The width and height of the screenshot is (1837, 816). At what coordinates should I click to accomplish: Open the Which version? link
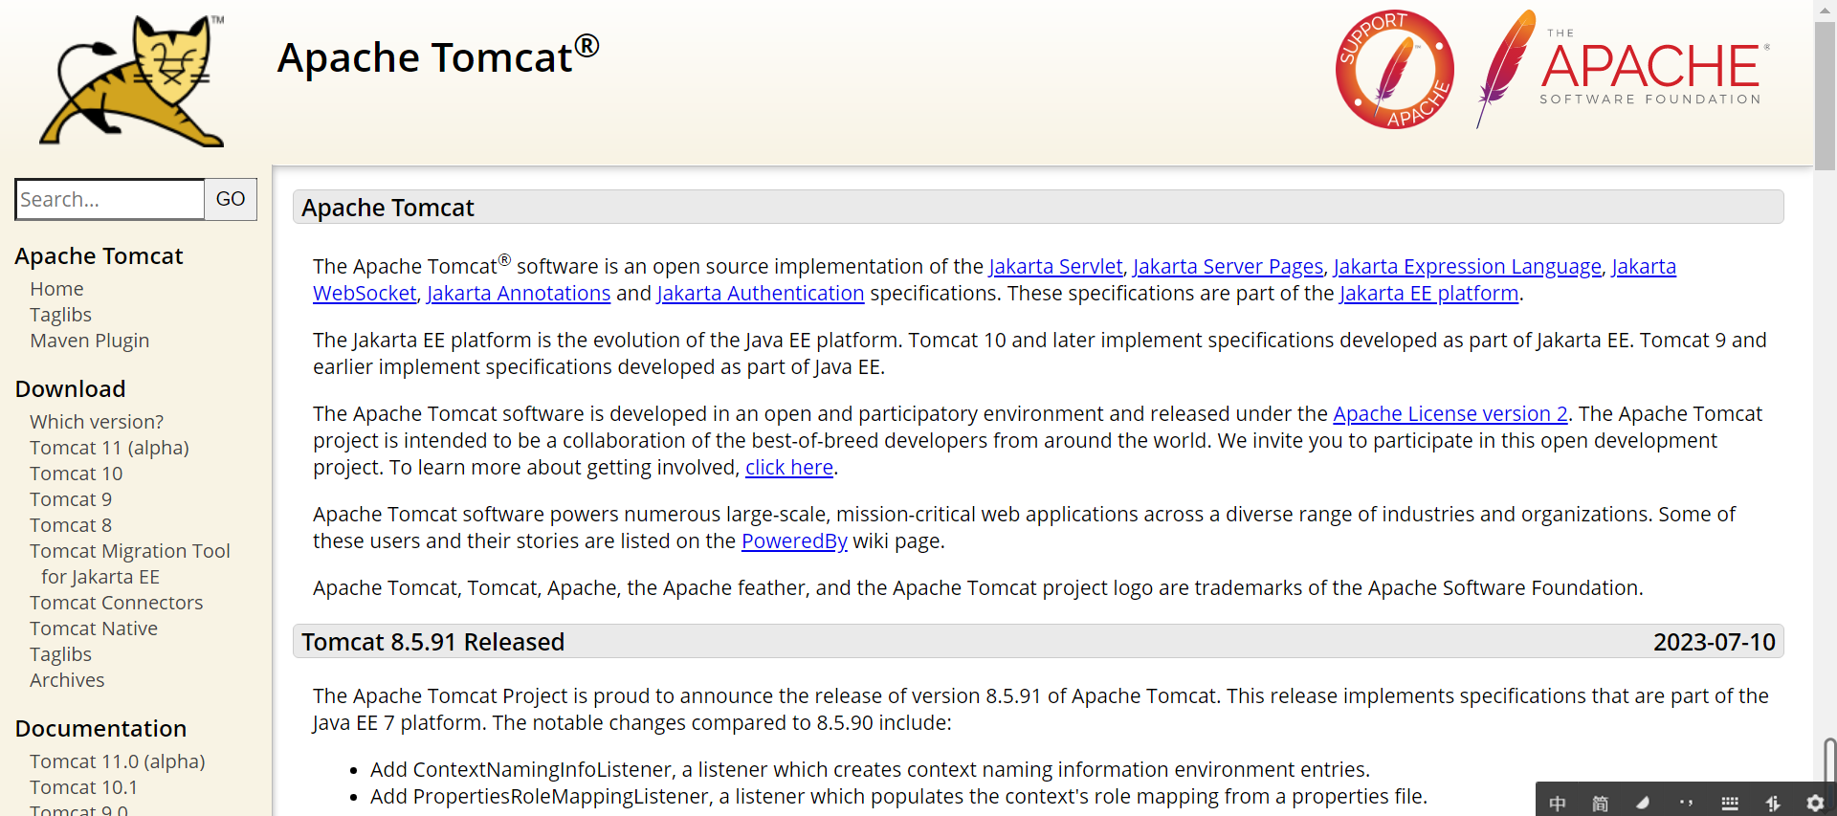(97, 422)
